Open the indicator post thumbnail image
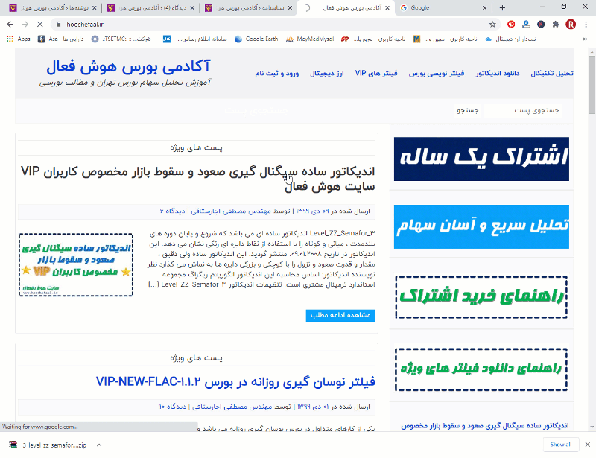The height and width of the screenshot is (458, 596). [76, 265]
